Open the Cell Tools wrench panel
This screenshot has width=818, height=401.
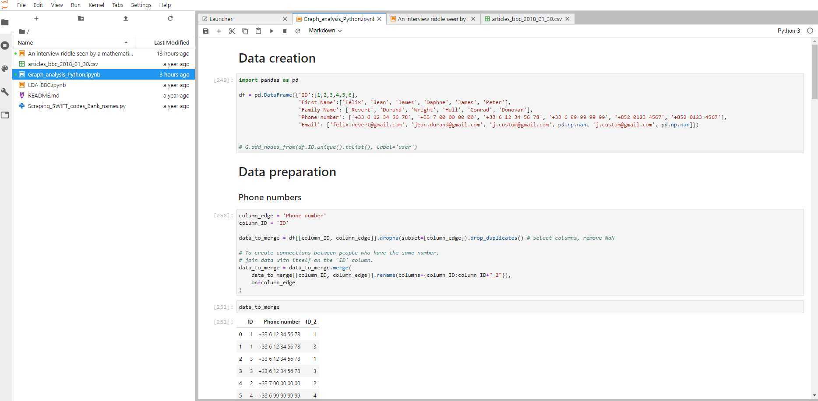coord(5,92)
